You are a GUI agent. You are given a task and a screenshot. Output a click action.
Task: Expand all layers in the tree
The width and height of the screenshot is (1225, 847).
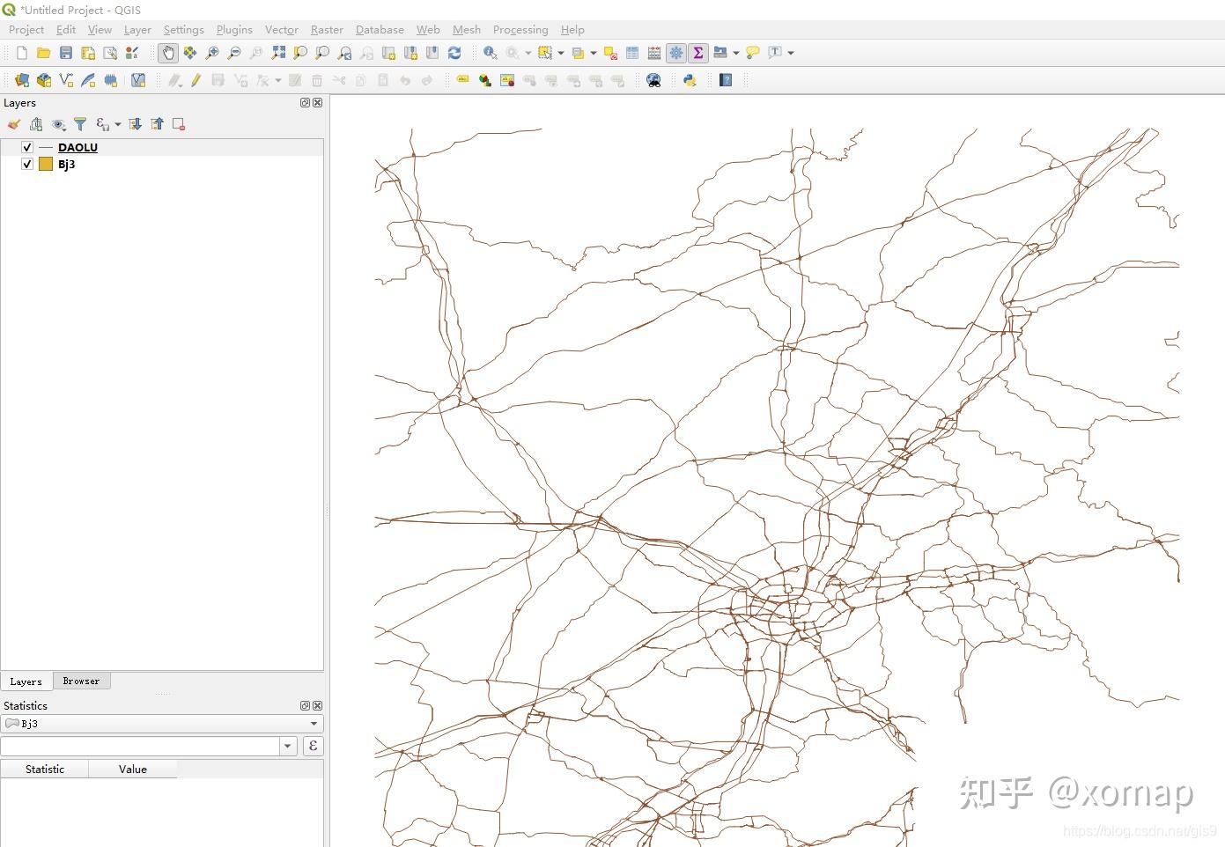[135, 124]
